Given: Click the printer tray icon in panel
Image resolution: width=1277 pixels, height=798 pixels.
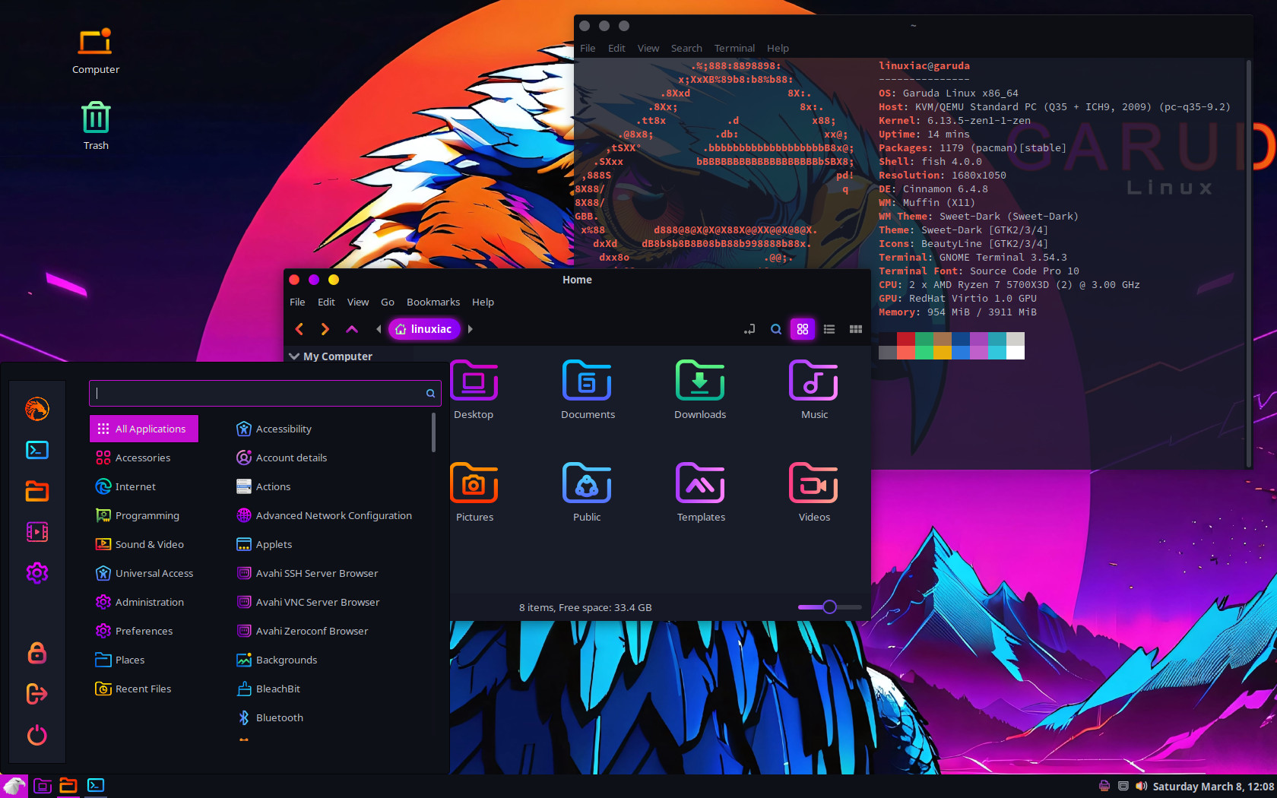Looking at the screenshot, I should coord(1104,786).
